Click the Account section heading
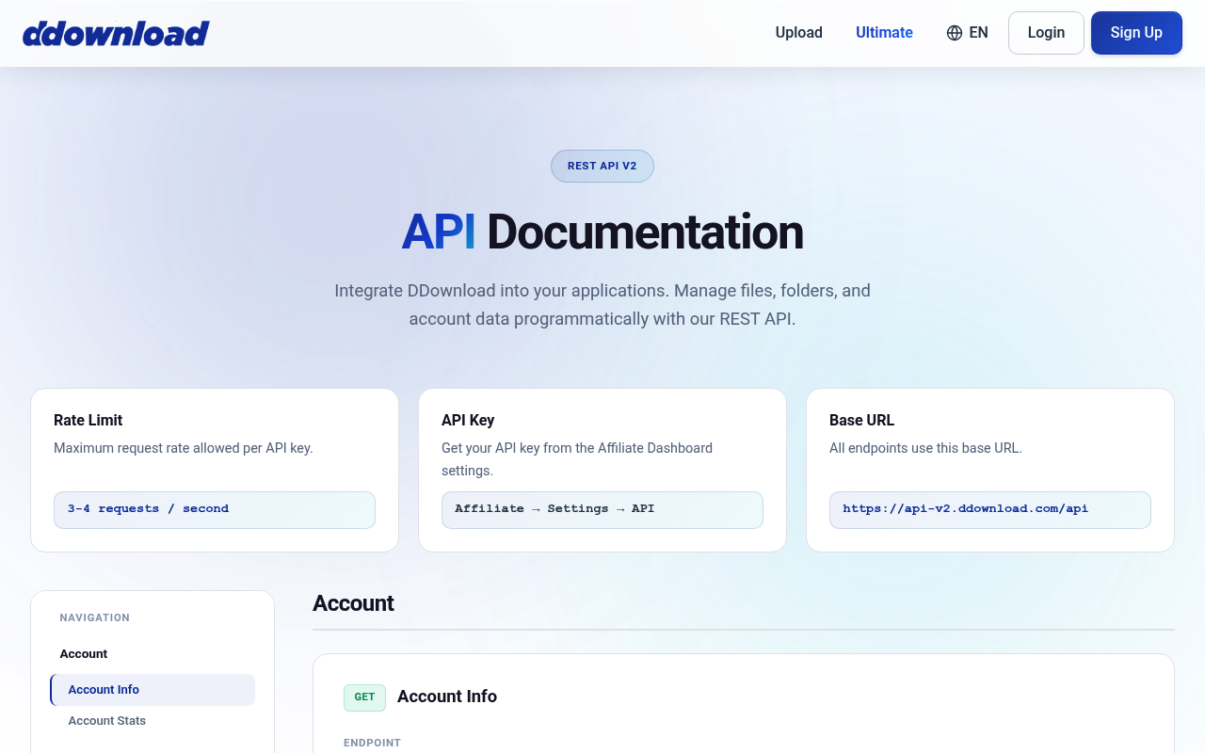Viewport: 1205px width, 753px height. (353, 603)
